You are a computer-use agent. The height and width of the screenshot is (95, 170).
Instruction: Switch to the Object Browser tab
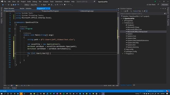click(x=9, y=8)
